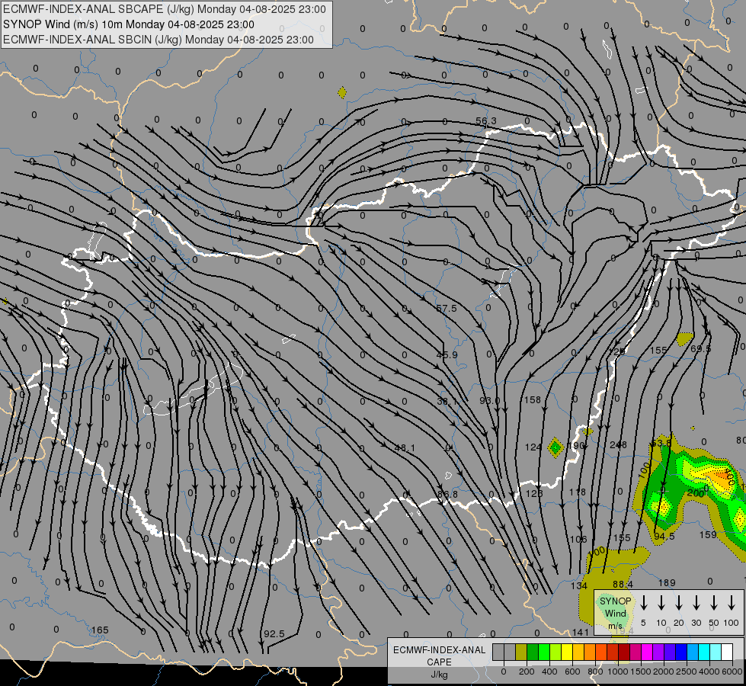Click the map value 141
Screen dimensions: 746x686
[581, 632]
